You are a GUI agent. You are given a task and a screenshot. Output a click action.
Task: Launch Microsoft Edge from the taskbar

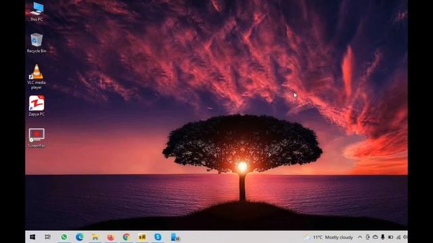coord(80,237)
